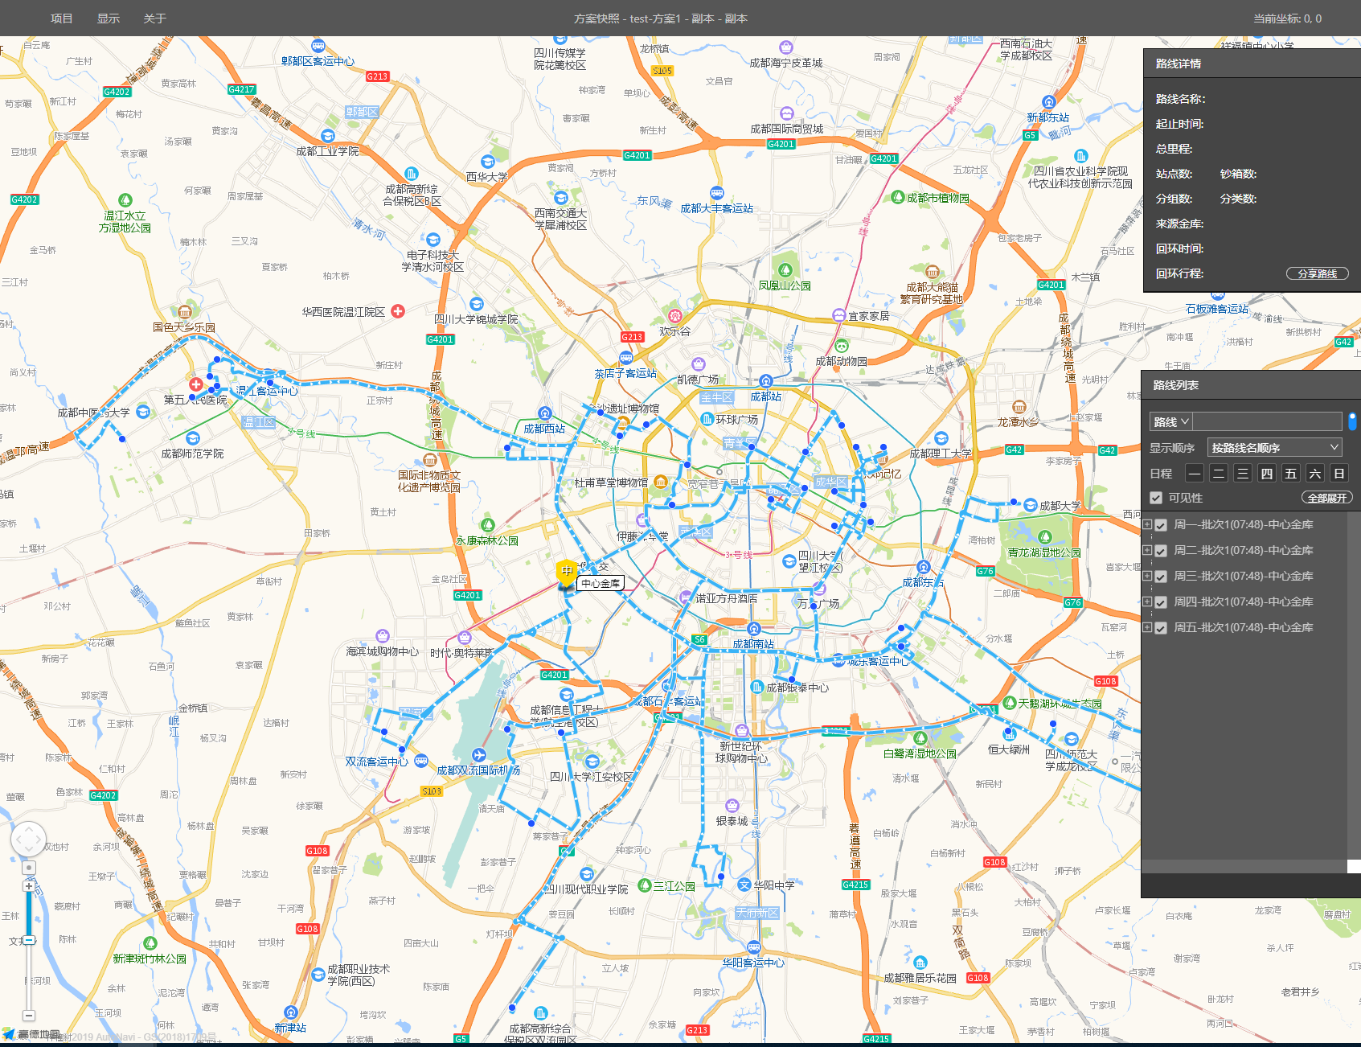1361x1047 pixels.
Task: Click the 温江水立方湿地公园 park icon
Action: [125, 200]
